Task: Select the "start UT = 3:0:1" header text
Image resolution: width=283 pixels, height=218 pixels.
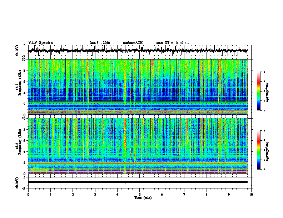Action: [x=173, y=43]
